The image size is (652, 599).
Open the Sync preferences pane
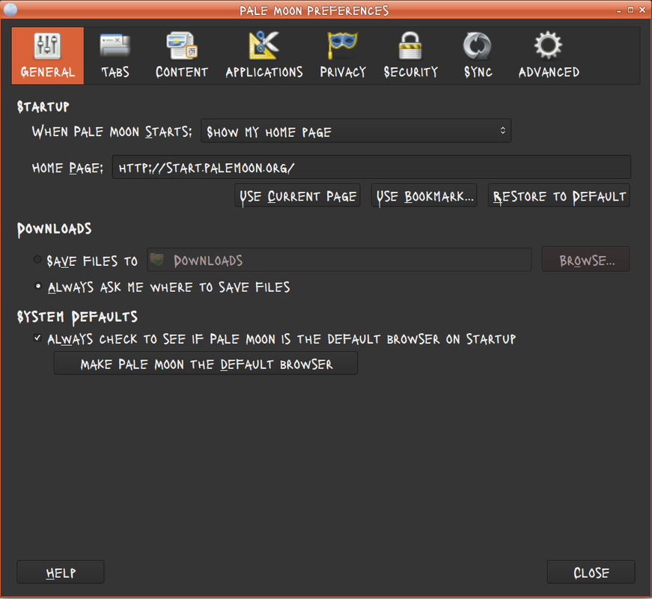click(x=478, y=55)
